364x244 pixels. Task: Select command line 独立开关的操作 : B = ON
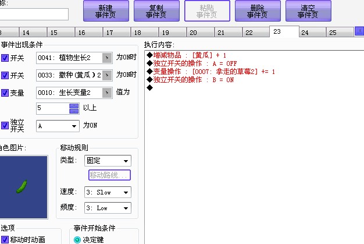190,80
